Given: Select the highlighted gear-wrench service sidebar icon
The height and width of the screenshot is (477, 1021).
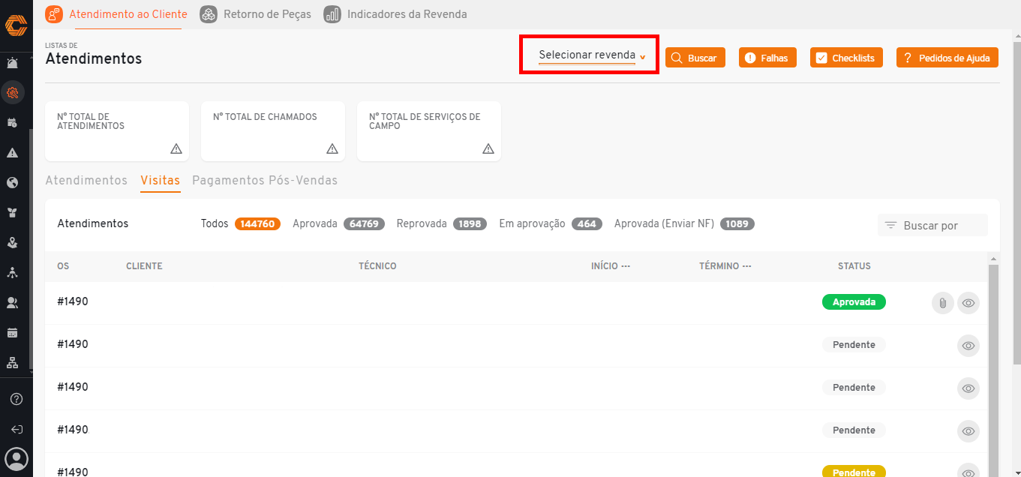Looking at the screenshot, I should coord(13,93).
